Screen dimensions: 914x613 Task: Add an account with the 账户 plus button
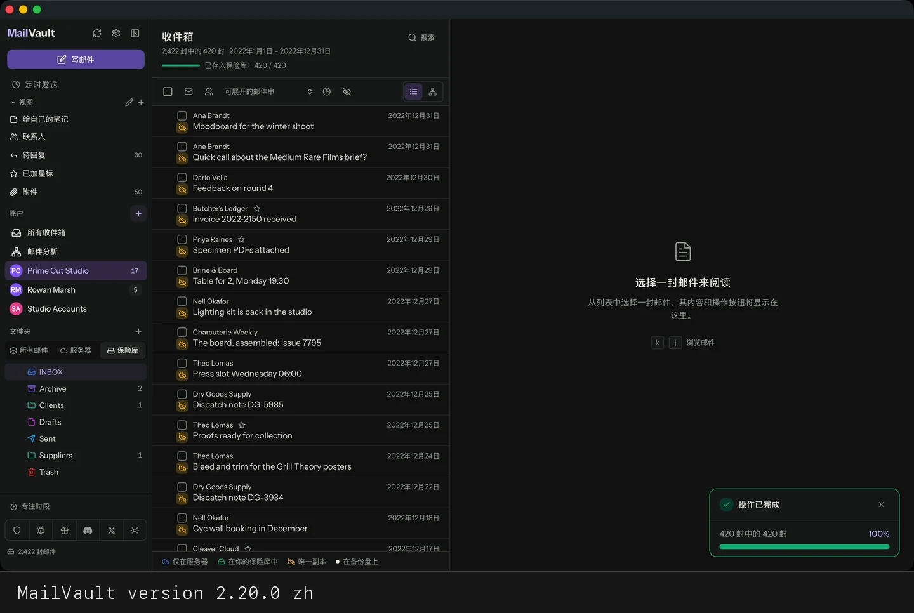point(138,213)
